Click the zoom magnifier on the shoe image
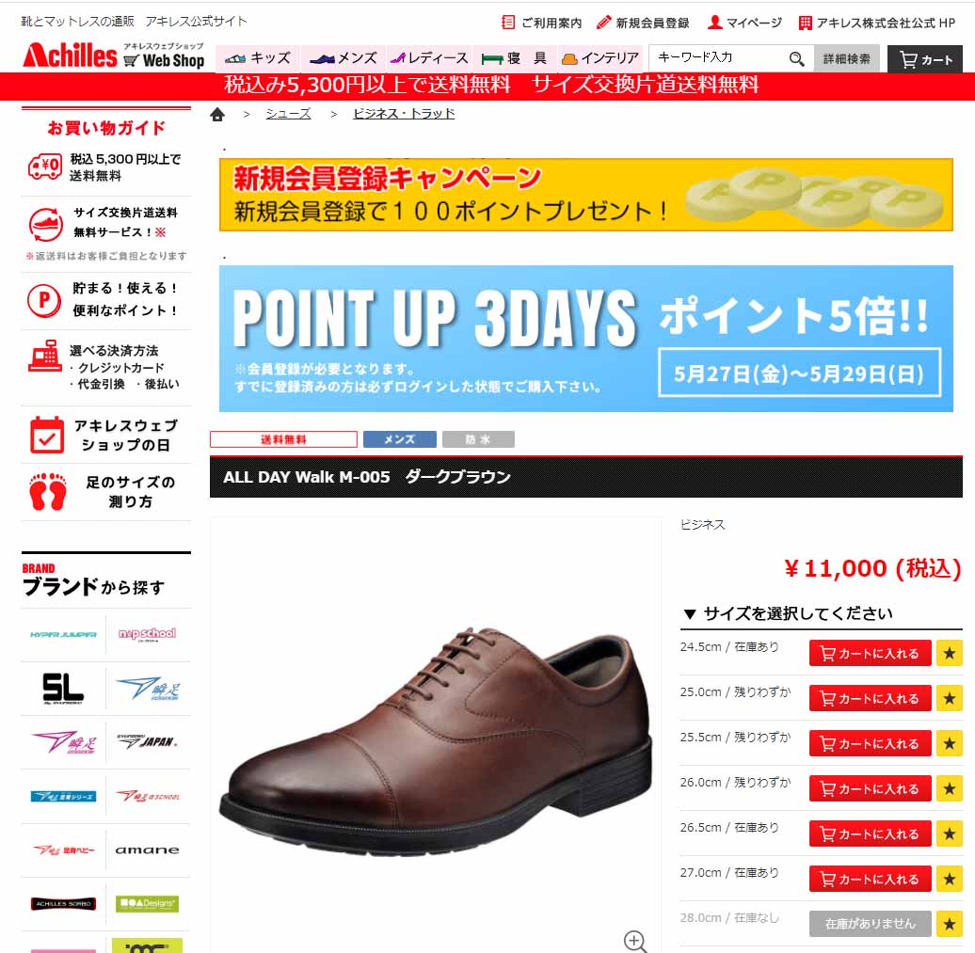This screenshot has width=975, height=953. click(635, 941)
